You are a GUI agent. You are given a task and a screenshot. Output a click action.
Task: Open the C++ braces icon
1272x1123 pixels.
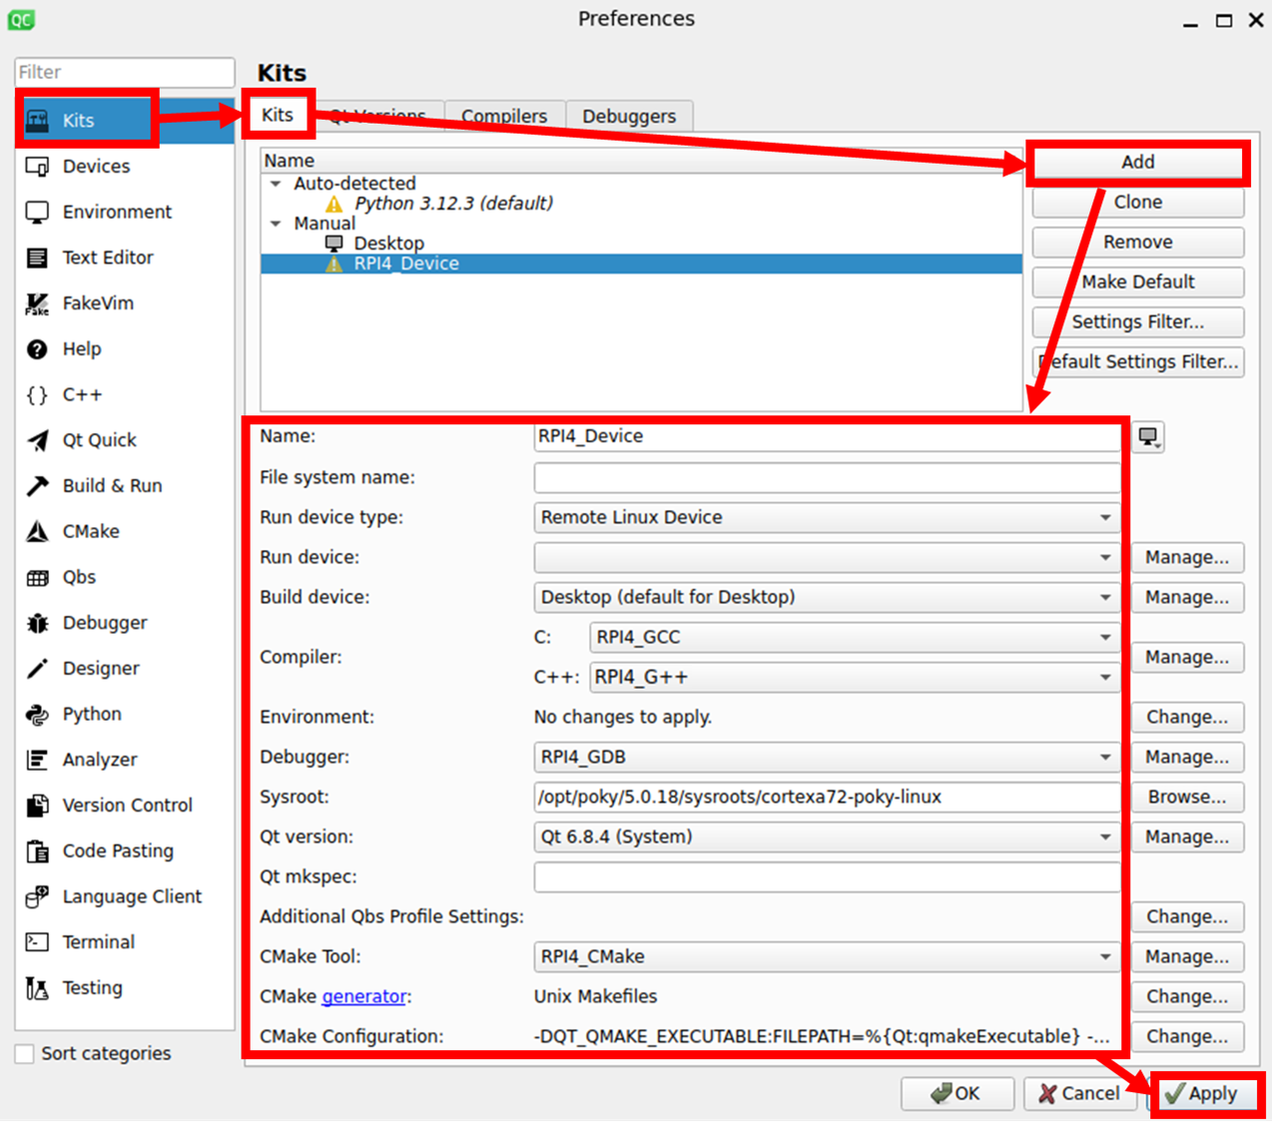pos(37,395)
